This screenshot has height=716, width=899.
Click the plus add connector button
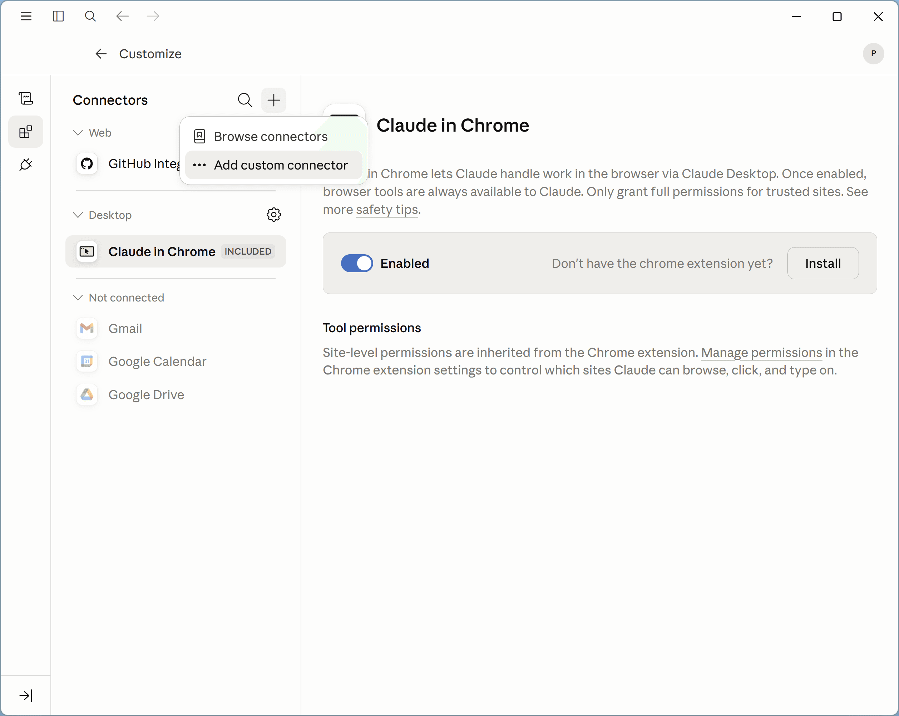pos(273,100)
